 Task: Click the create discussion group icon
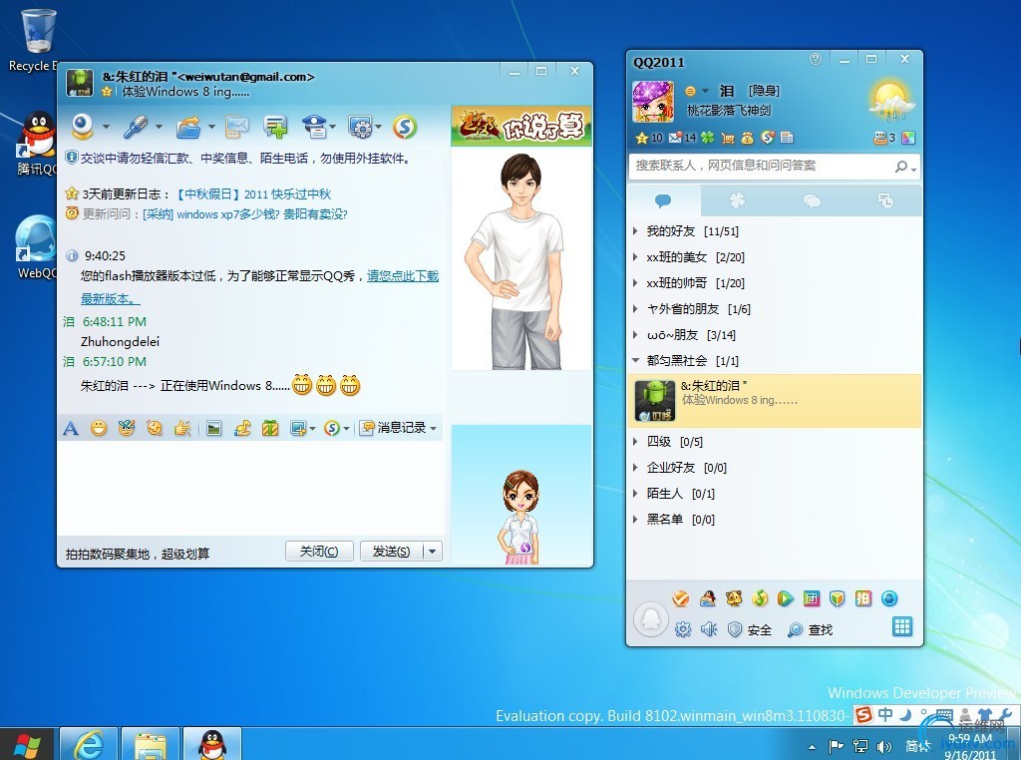pos(275,127)
